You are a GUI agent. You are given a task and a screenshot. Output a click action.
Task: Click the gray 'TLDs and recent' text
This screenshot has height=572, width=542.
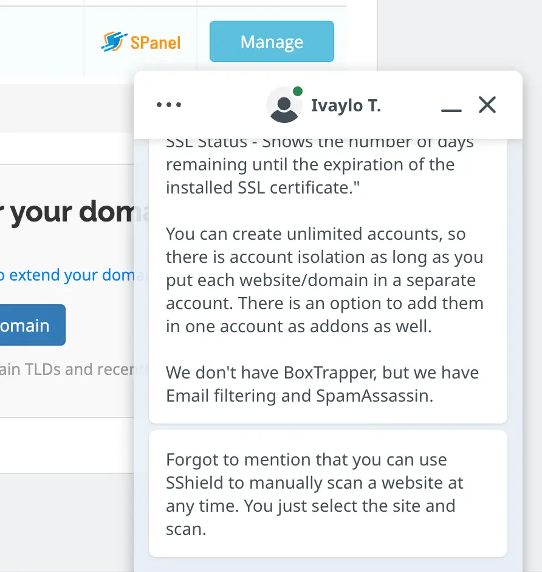coord(67,369)
